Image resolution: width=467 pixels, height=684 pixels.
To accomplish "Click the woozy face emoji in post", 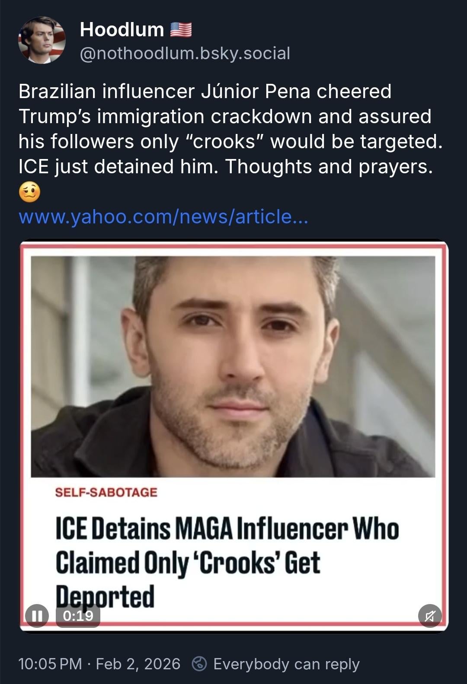I will pyautogui.click(x=29, y=192).
